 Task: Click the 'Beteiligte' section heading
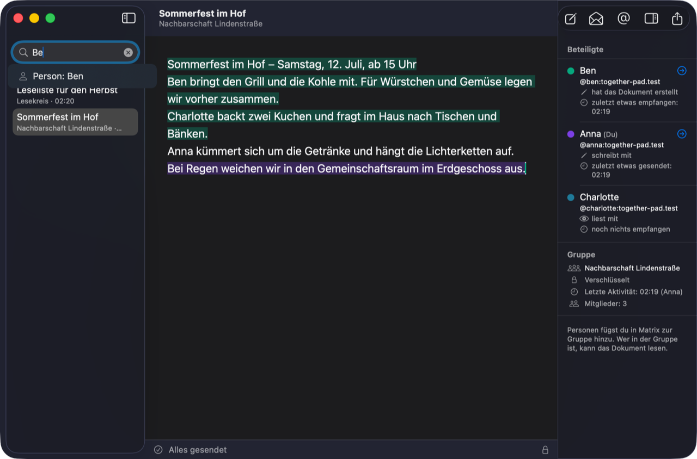click(585, 49)
